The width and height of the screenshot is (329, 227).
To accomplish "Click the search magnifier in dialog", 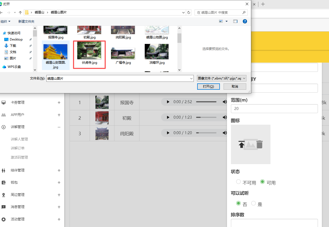I will tap(244, 12).
